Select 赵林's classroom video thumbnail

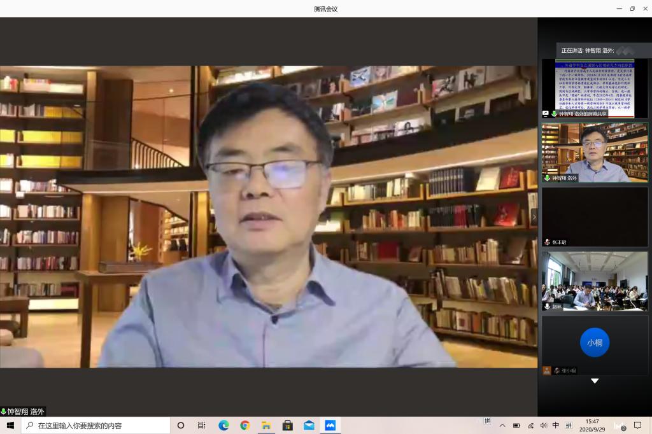click(594, 281)
